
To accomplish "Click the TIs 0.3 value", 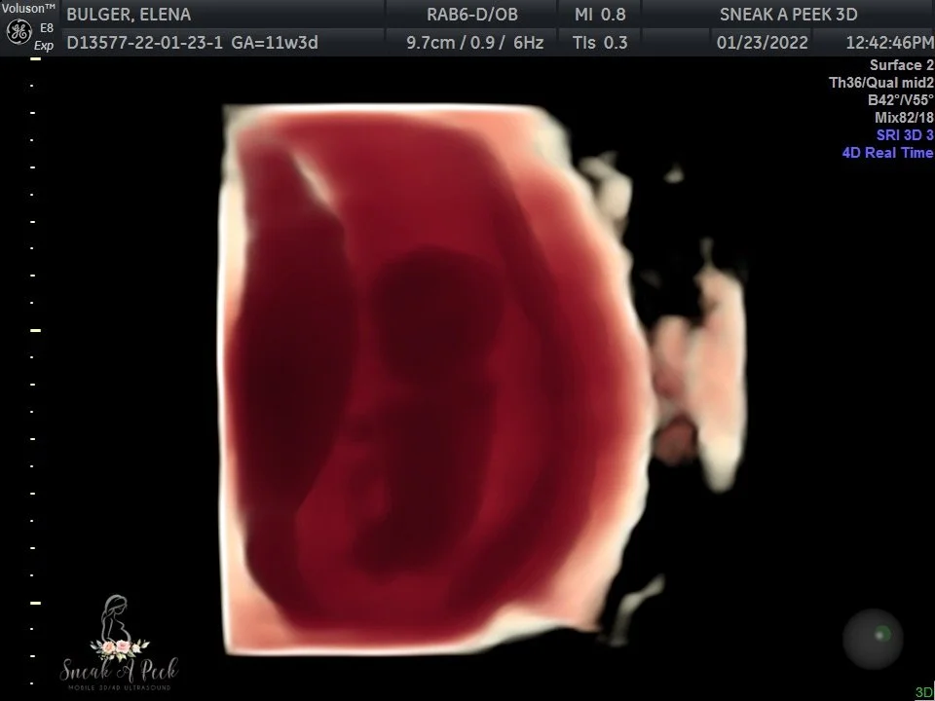I will [600, 43].
